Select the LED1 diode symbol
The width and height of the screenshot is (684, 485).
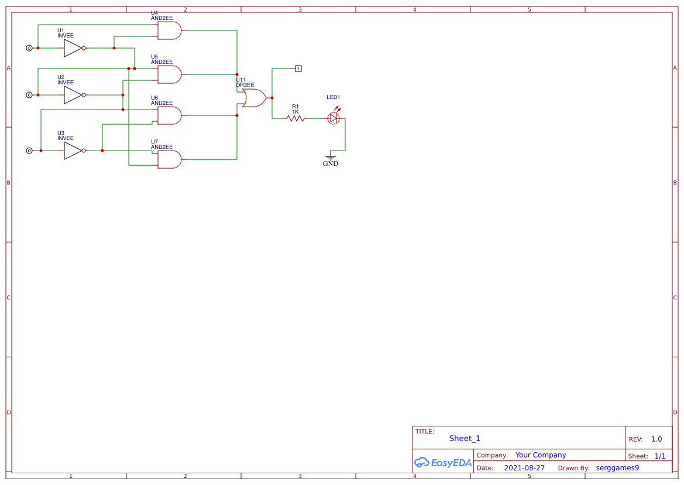(334, 118)
